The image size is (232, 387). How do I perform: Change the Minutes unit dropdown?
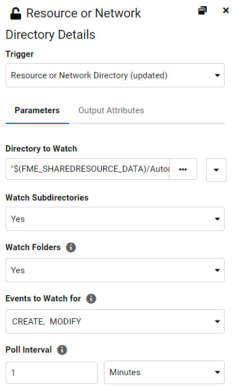pos(164,372)
